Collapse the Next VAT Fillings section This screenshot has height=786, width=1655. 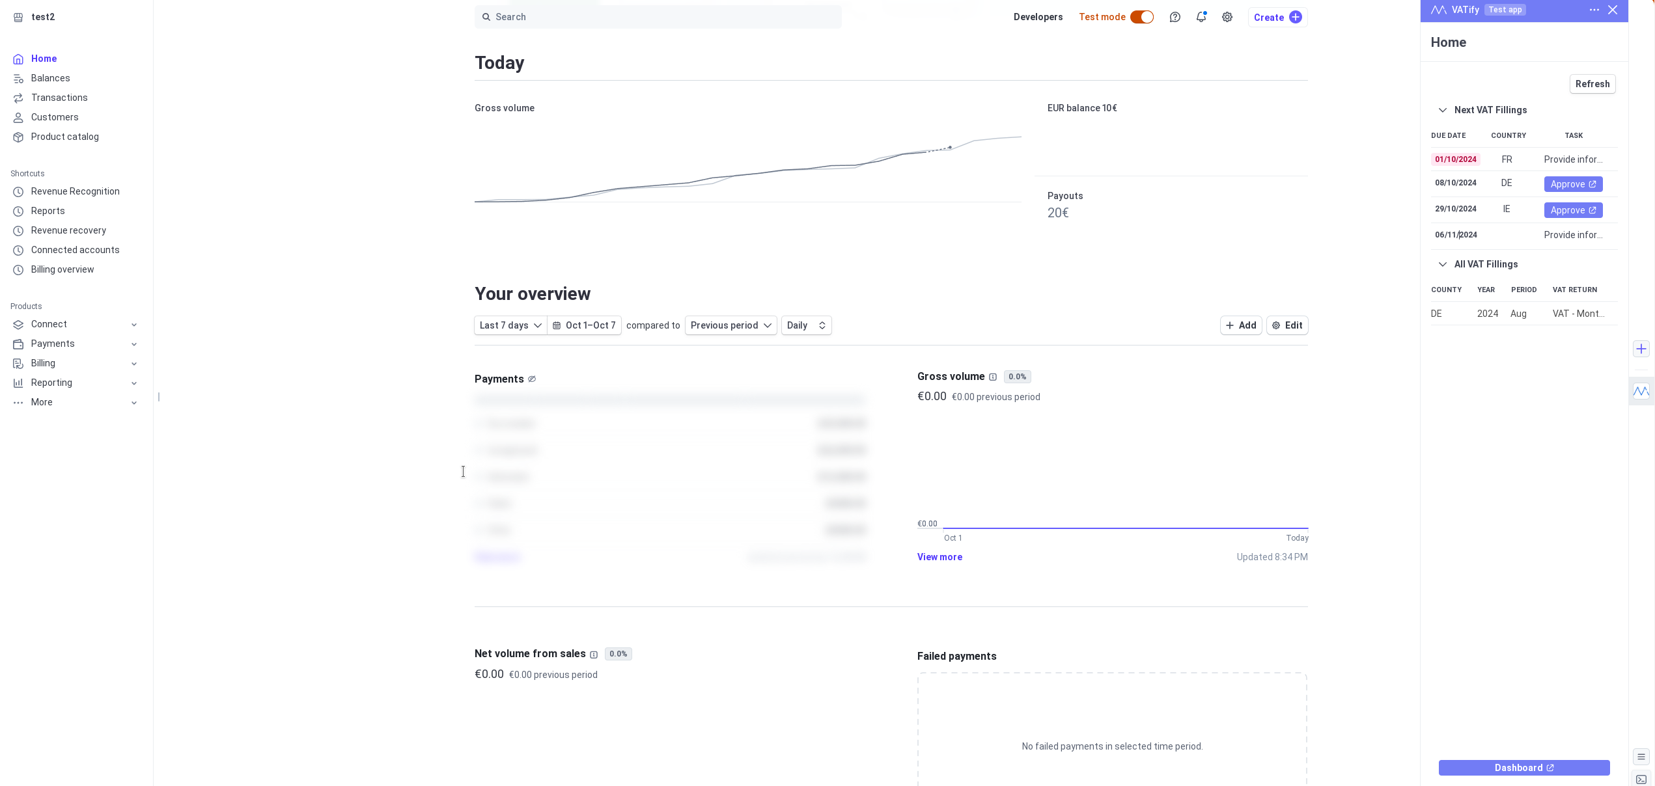[1443, 110]
